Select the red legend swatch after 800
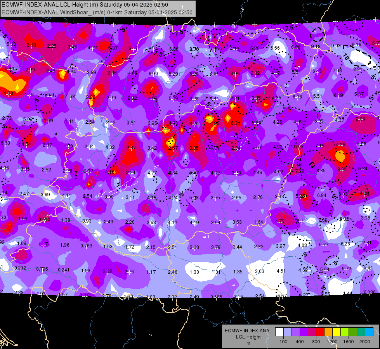This screenshot has width=380, height=349. (x=320, y=332)
